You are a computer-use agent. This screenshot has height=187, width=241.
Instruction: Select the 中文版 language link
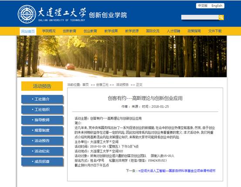[203, 6]
